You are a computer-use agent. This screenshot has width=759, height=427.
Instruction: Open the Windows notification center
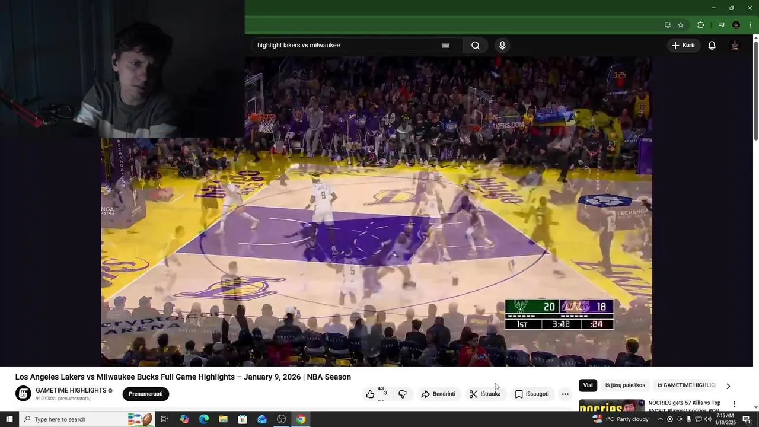(747, 419)
